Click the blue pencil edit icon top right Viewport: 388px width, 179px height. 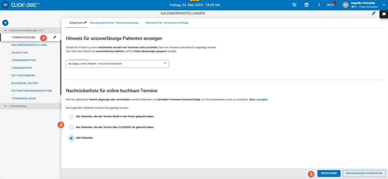point(374,14)
